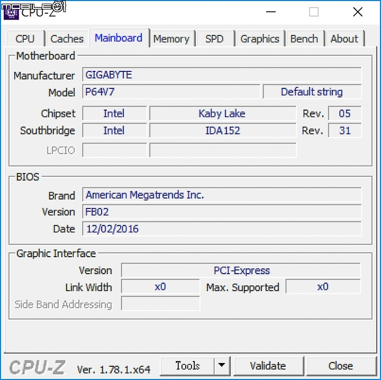Click the Southbridge IDA152 field
381x380 pixels.
pos(223,130)
